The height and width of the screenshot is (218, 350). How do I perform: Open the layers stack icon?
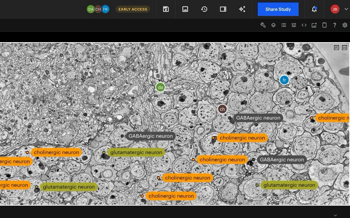tap(273, 25)
